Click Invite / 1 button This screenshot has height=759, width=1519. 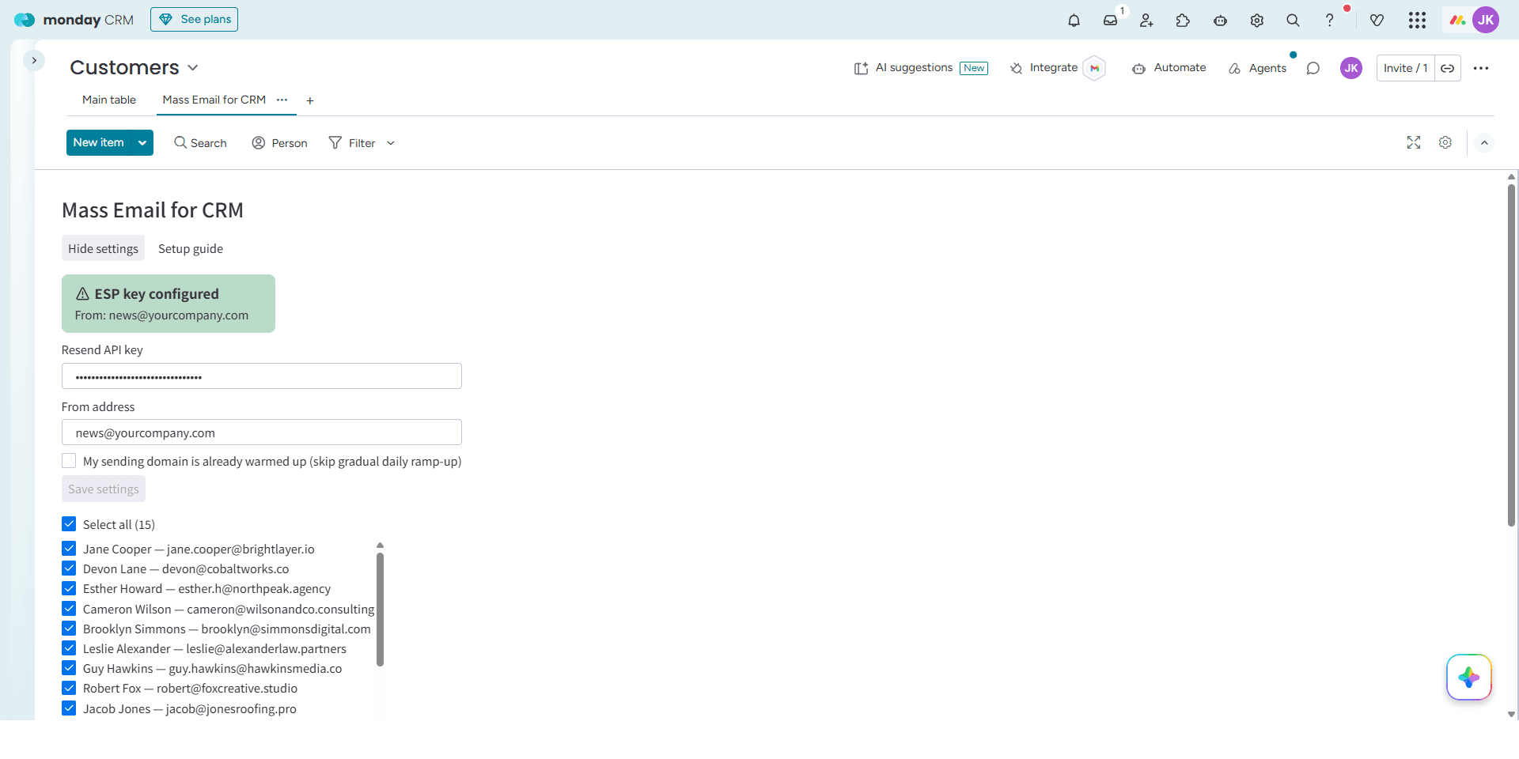tap(1405, 68)
